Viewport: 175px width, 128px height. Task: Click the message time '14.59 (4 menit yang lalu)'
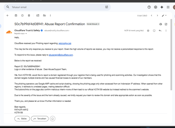pyautogui.click(x=134, y=31)
